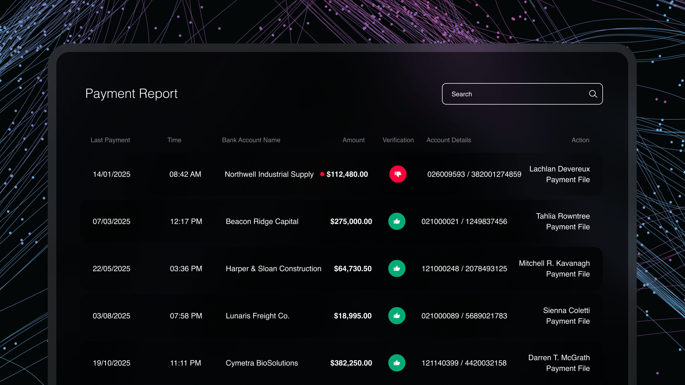Sort by Bank Account Name header
This screenshot has width=685, height=385.
pyautogui.click(x=251, y=140)
